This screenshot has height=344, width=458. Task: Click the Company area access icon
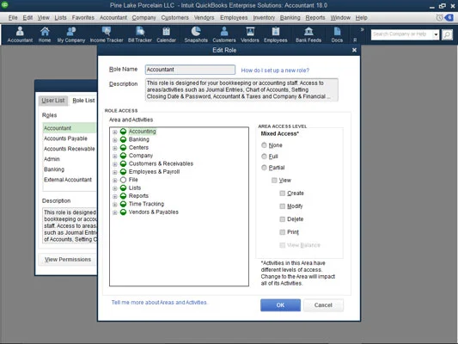(123, 156)
